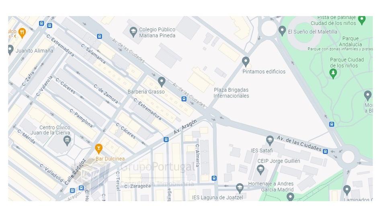Open the Centro Cívico Juan de la Cierva museum pin
Viewport: 381px width, 218px height.
click(x=67, y=141)
